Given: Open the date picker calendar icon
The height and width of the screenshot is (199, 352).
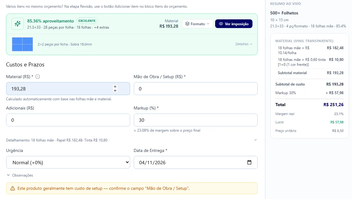Looking at the screenshot, I should point(249,162).
